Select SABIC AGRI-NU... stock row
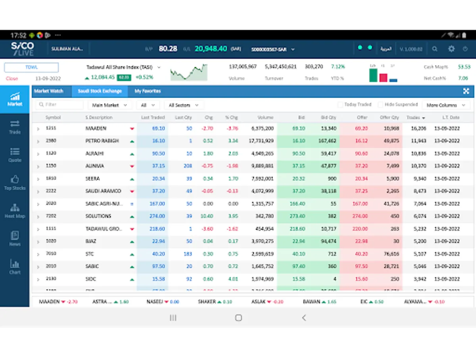 pos(253,204)
